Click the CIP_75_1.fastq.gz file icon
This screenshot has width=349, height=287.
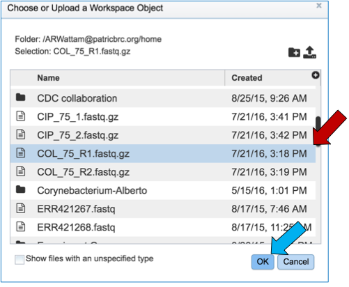click(x=21, y=116)
